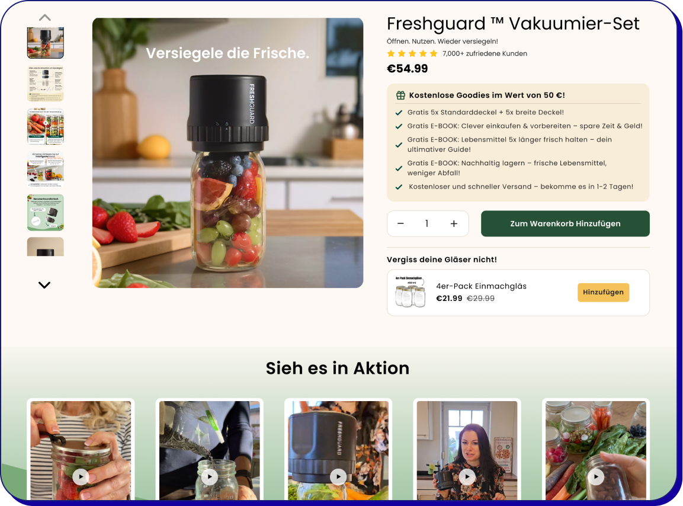Select the first product thumbnail with fruit jar

click(x=45, y=43)
